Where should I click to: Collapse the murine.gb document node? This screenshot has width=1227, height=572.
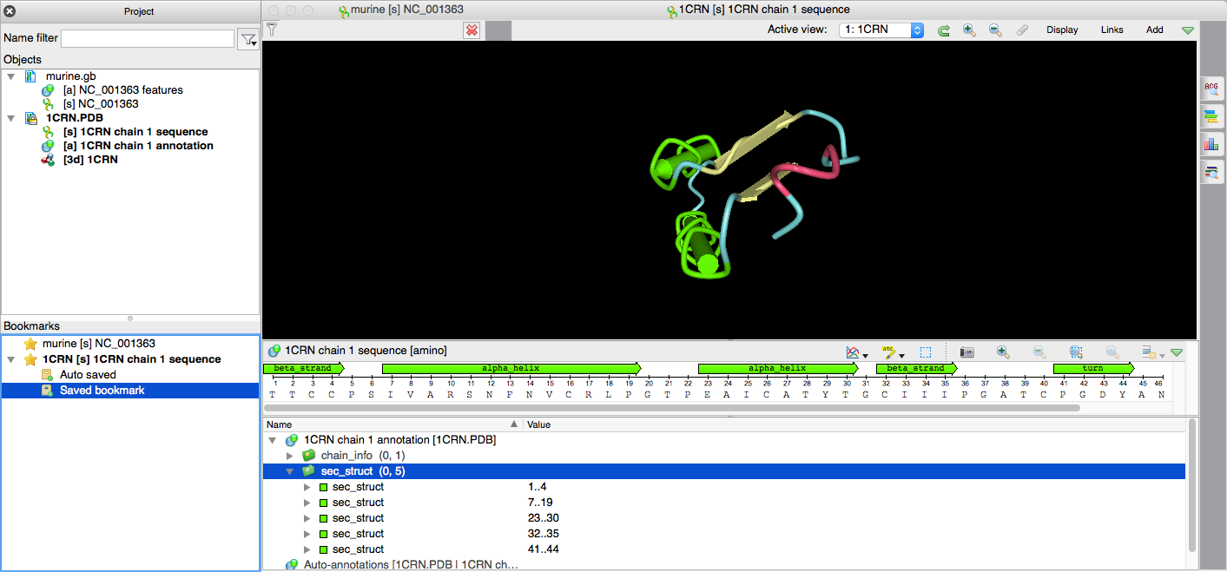pyautogui.click(x=10, y=76)
